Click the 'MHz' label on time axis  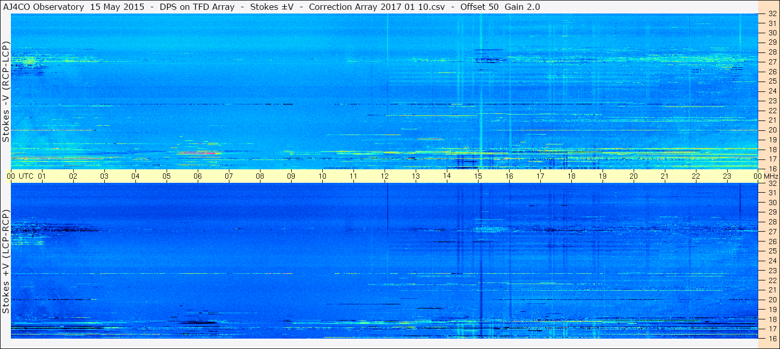(770, 177)
